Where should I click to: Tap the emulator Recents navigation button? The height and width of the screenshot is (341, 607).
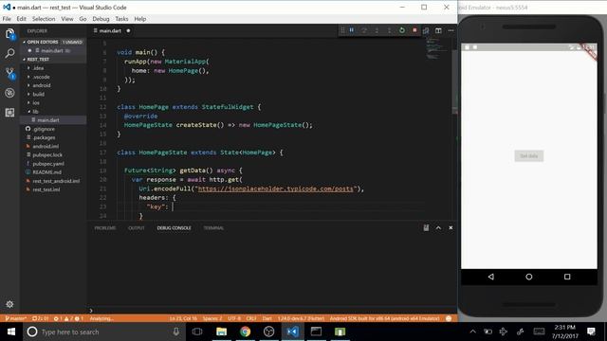567,277
